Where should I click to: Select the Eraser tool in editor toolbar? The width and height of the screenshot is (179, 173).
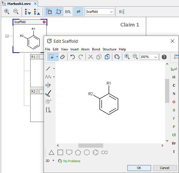pos(63,57)
